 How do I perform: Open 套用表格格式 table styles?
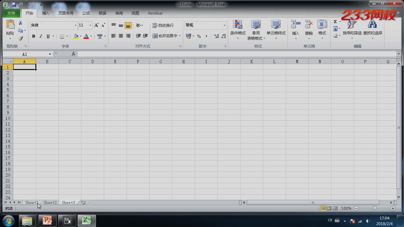[256, 30]
